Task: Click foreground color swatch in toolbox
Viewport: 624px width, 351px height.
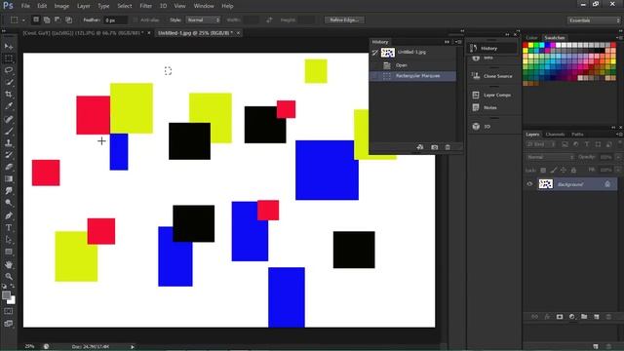Action: (x=7, y=295)
